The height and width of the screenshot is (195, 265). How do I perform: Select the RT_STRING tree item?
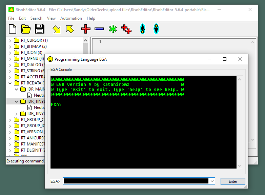[33, 71]
